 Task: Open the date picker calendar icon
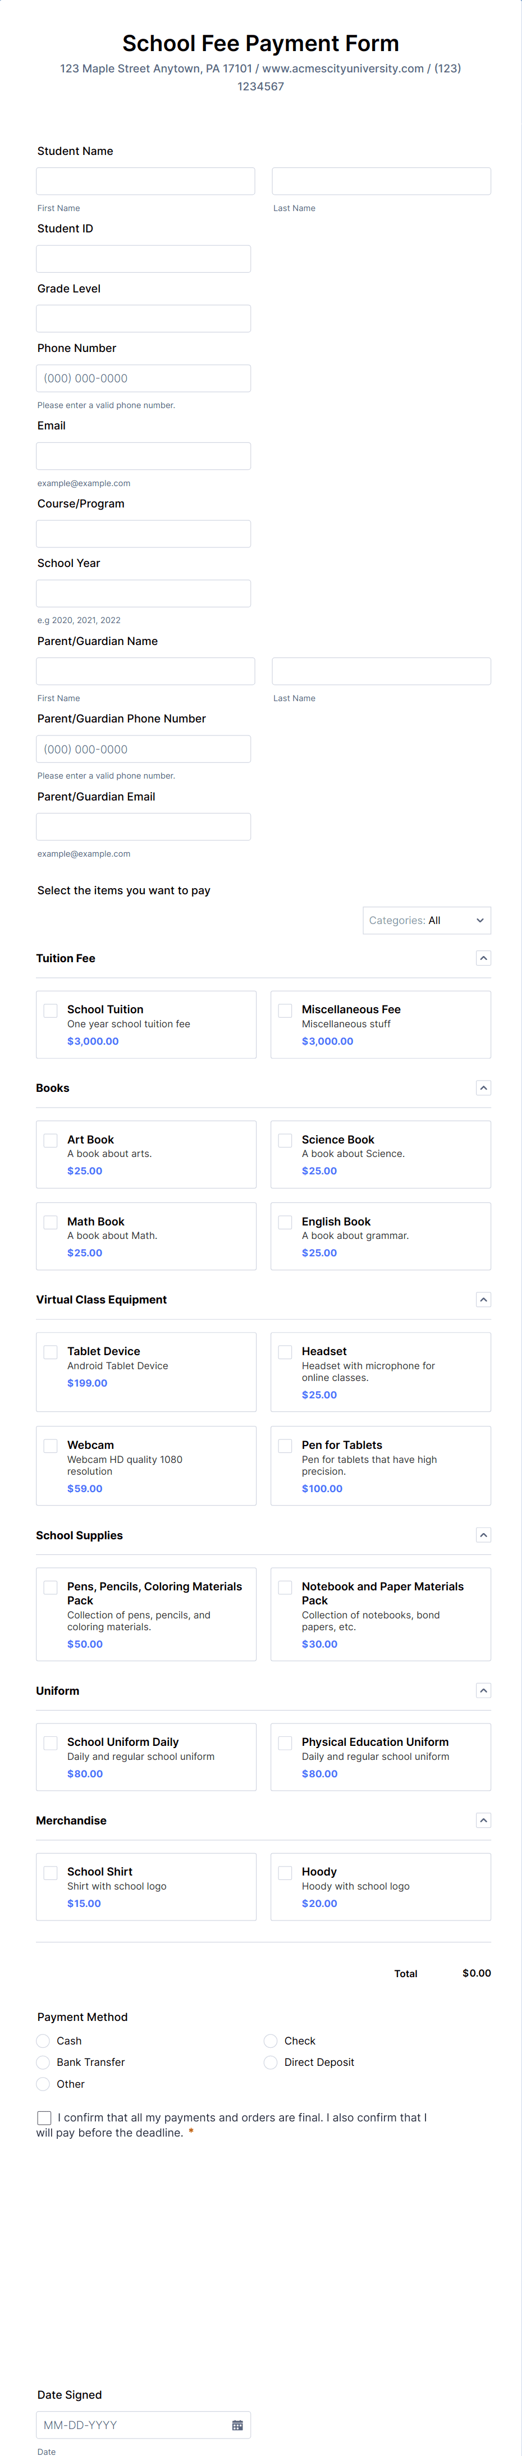tap(238, 2426)
